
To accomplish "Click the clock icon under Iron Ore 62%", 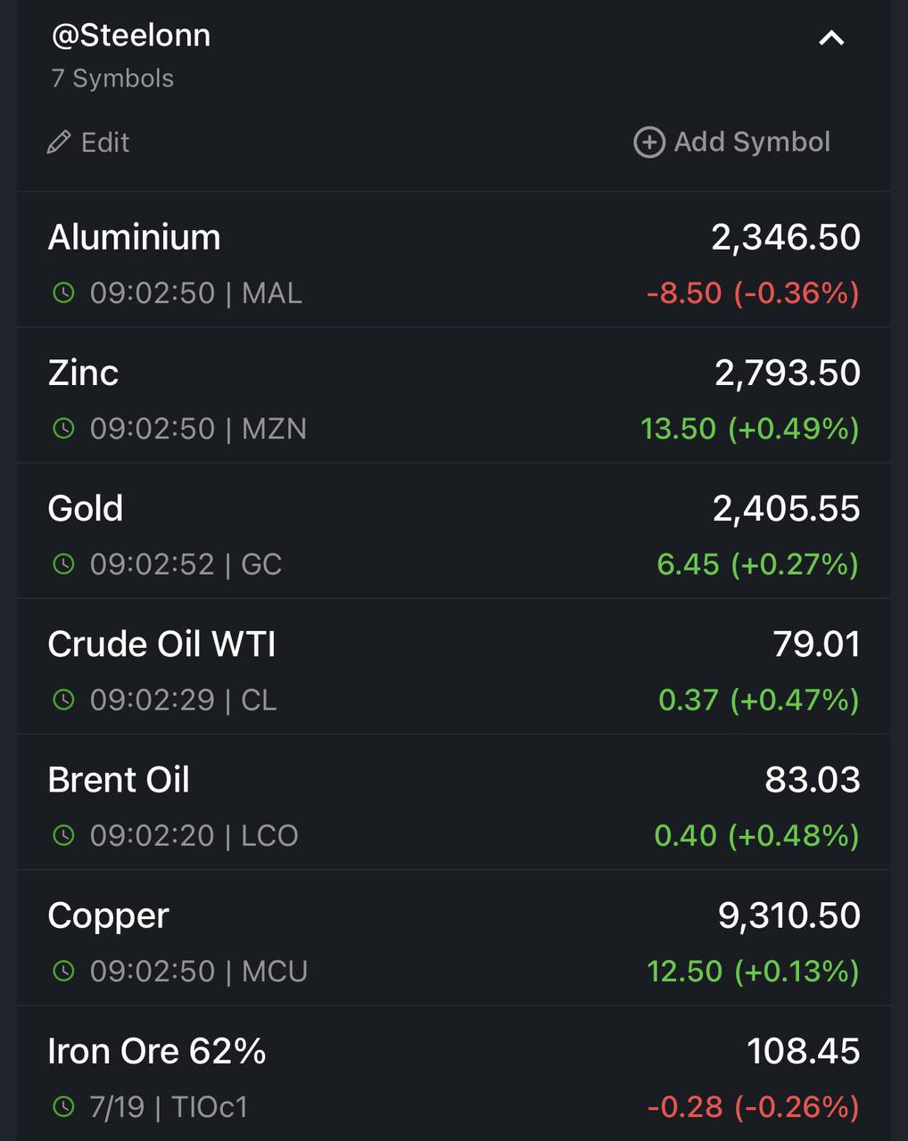I will [63, 1107].
